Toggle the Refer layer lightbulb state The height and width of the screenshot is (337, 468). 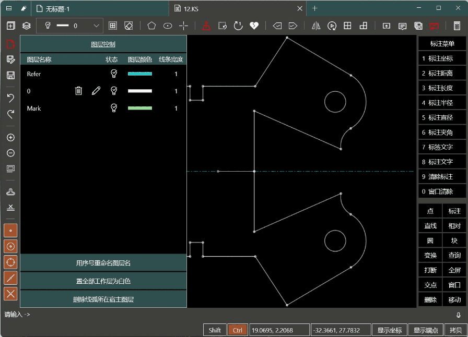click(x=113, y=74)
